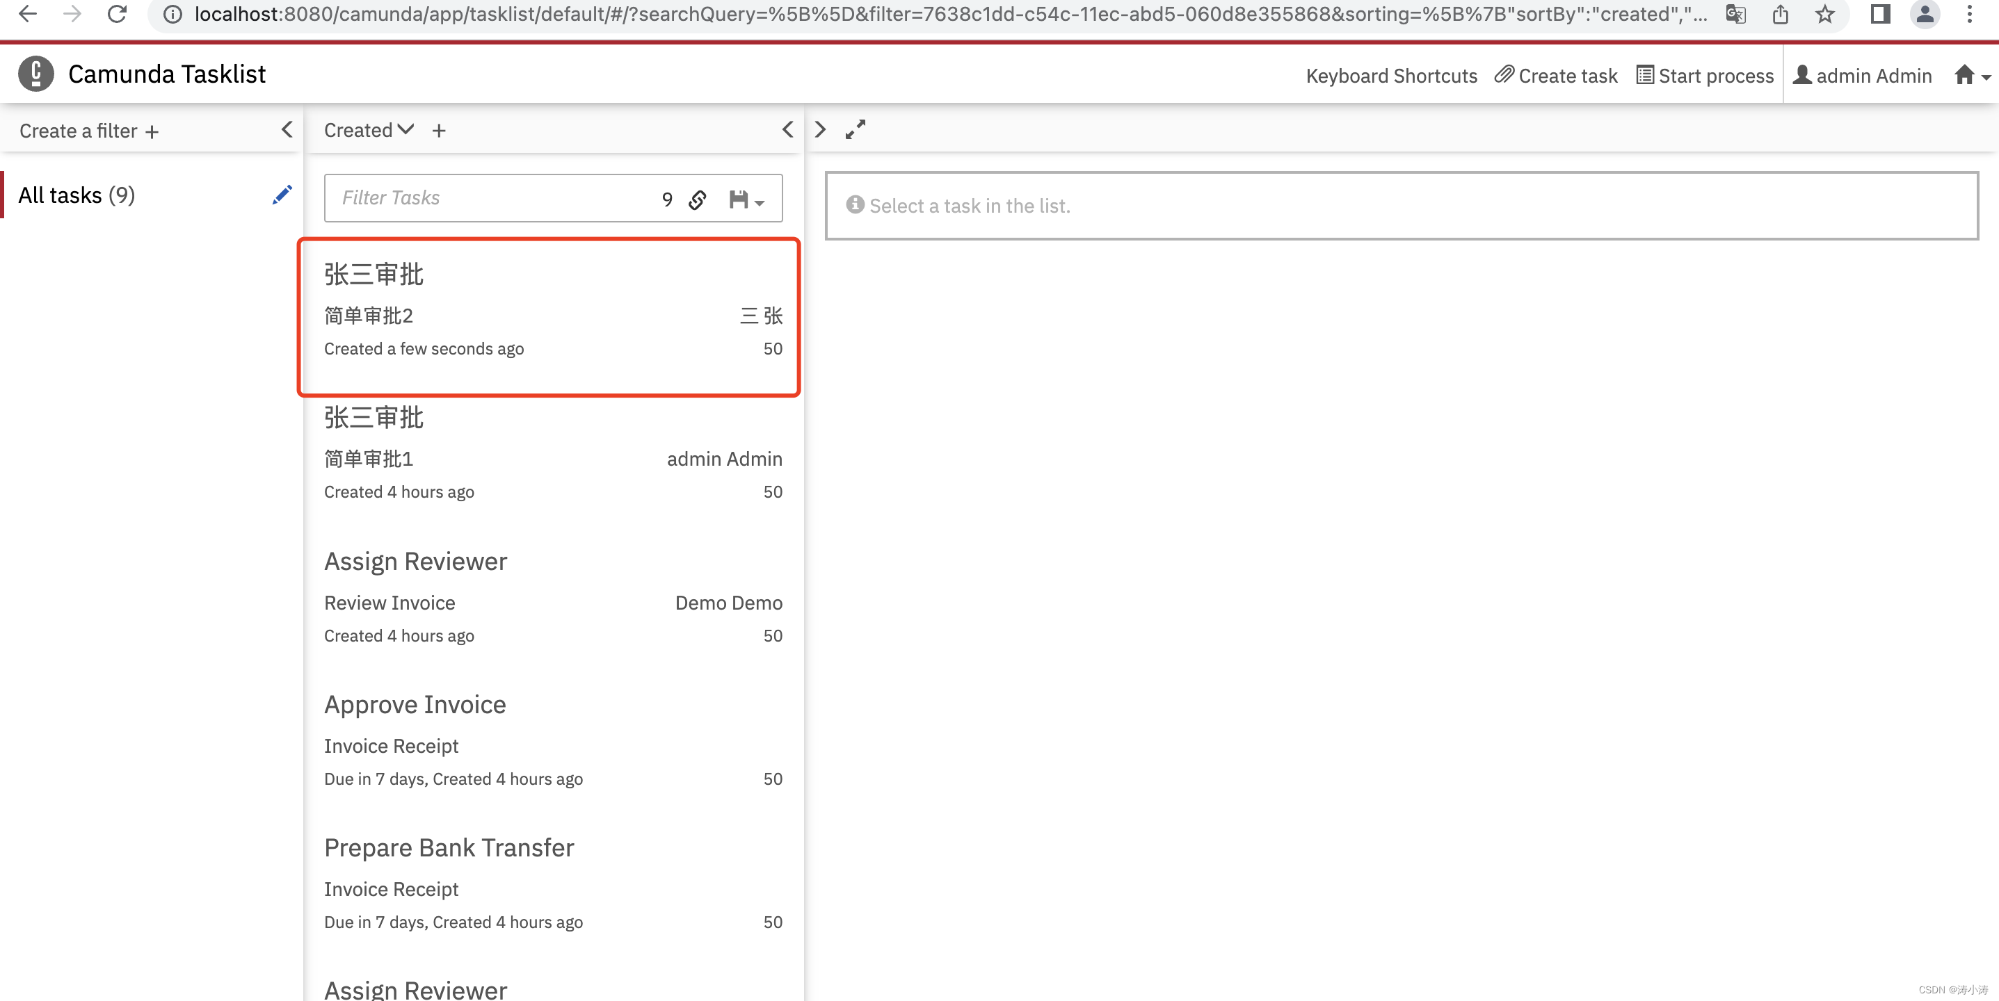Maximize the task view with arrows icon
Image resolution: width=1999 pixels, height=1001 pixels.
[855, 129]
